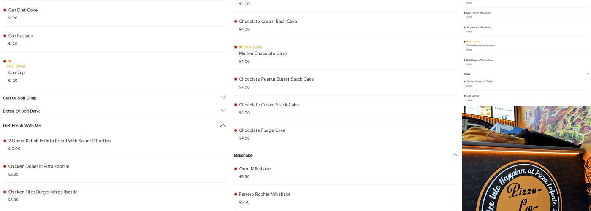This screenshot has height=211, width=591.
Task: Click the star icon above Molten Chocolate Cake
Action: 241,47
